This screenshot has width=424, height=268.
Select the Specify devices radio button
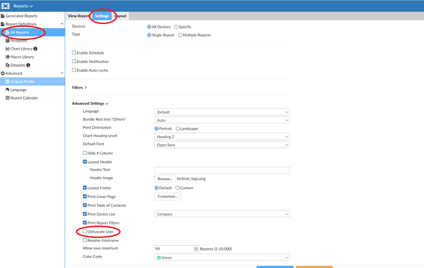[176, 27]
